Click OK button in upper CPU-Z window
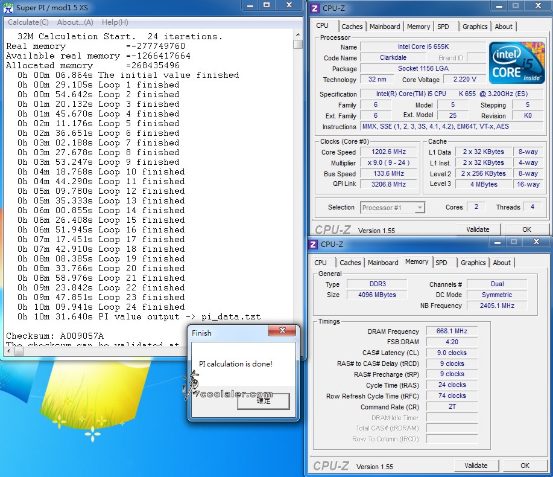 (526, 229)
